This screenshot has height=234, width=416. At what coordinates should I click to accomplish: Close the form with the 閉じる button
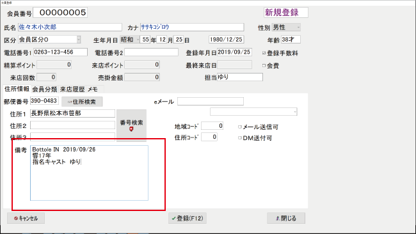286,219
